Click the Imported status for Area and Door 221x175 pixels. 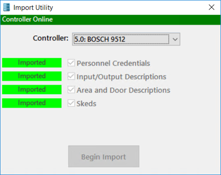32,90
